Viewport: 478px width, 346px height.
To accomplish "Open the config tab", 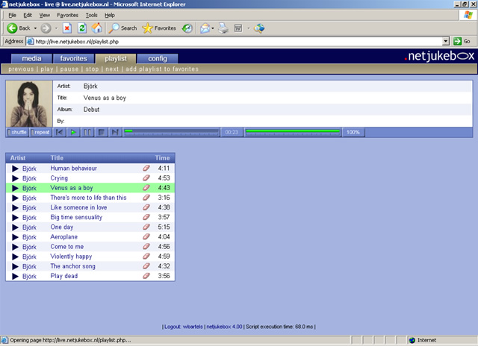I will [x=158, y=58].
